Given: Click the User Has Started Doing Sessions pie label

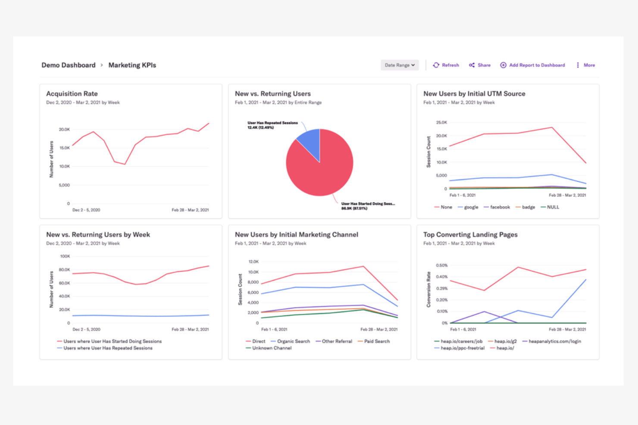Looking at the screenshot, I should 368,206.
